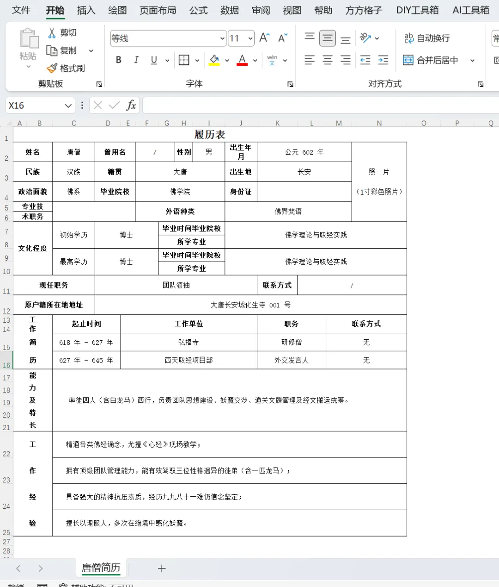Decrease indent
The height and width of the screenshot is (587, 499).
coord(365,60)
